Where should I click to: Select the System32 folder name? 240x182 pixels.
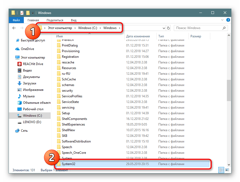pos(69,164)
